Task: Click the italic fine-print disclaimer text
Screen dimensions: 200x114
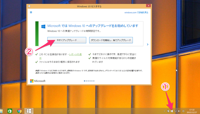Action: coord(89,72)
